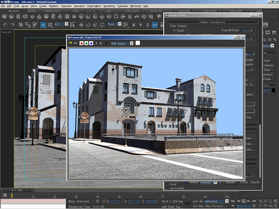Click the white color swatch in frame window

coord(138,43)
